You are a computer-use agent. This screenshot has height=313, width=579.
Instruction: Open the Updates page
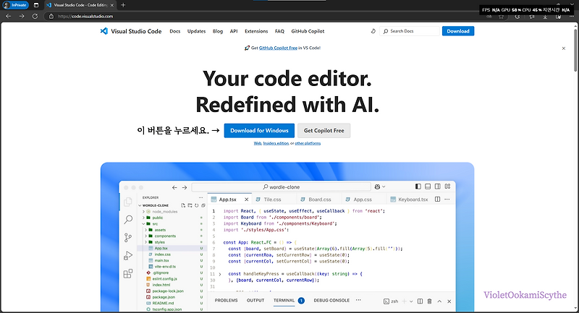tap(196, 31)
